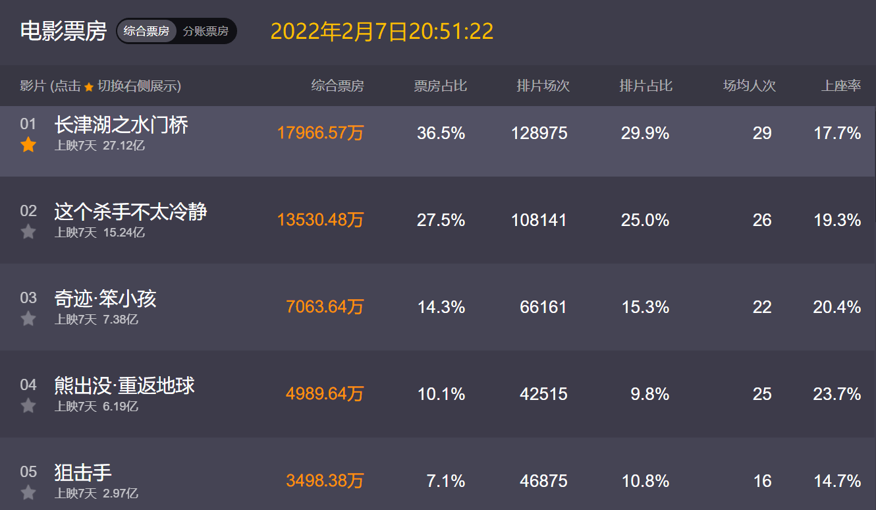Click screening share 29.9%

(645, 133)
